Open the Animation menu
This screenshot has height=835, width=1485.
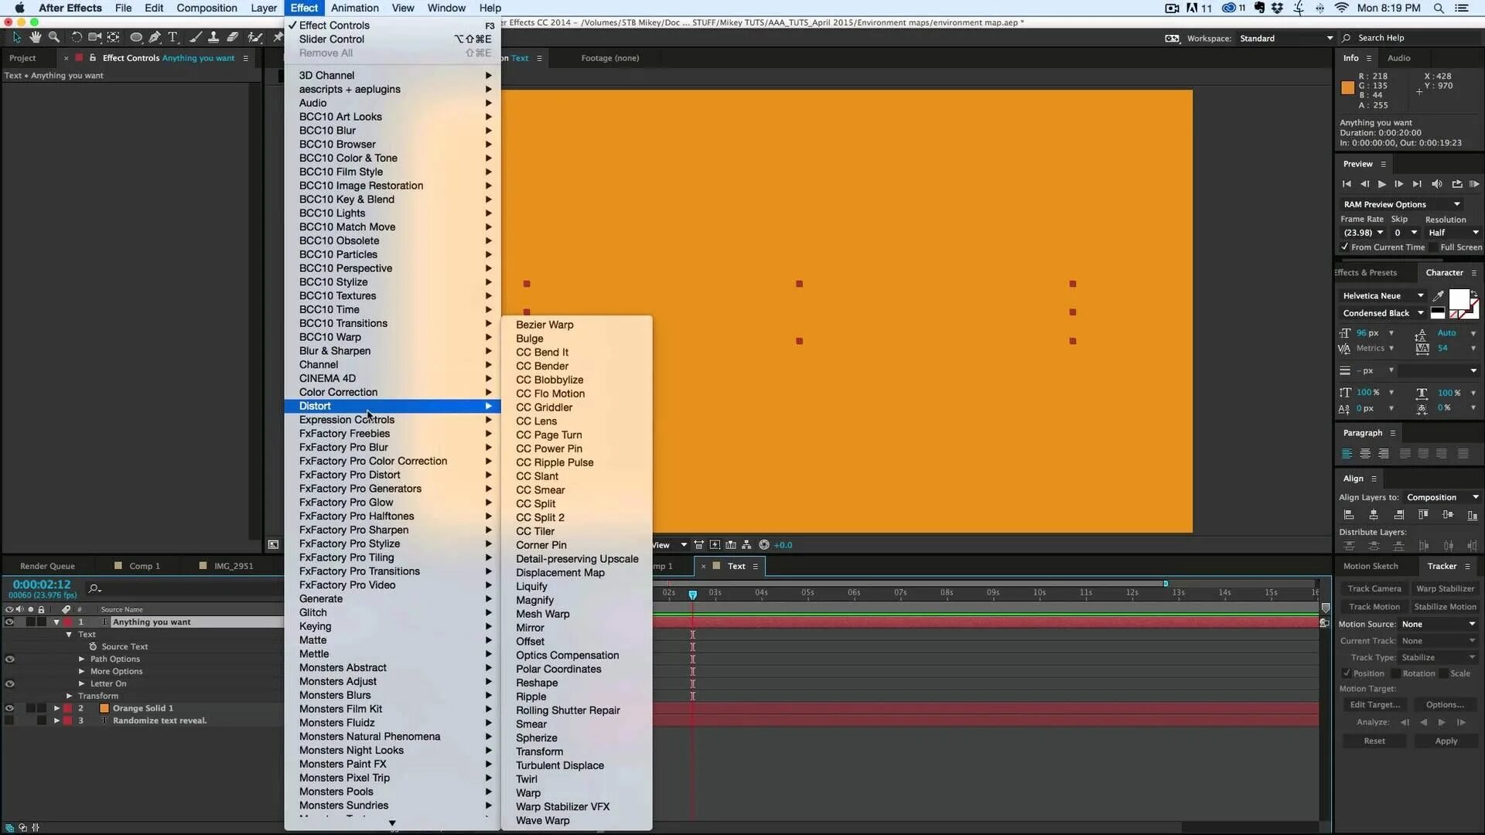pyautogui.click(x=354, y=8)
